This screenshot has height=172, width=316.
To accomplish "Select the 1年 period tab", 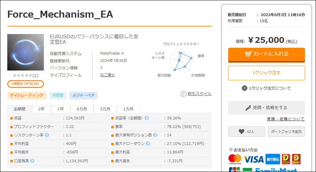I will click(x=61, y=109).
